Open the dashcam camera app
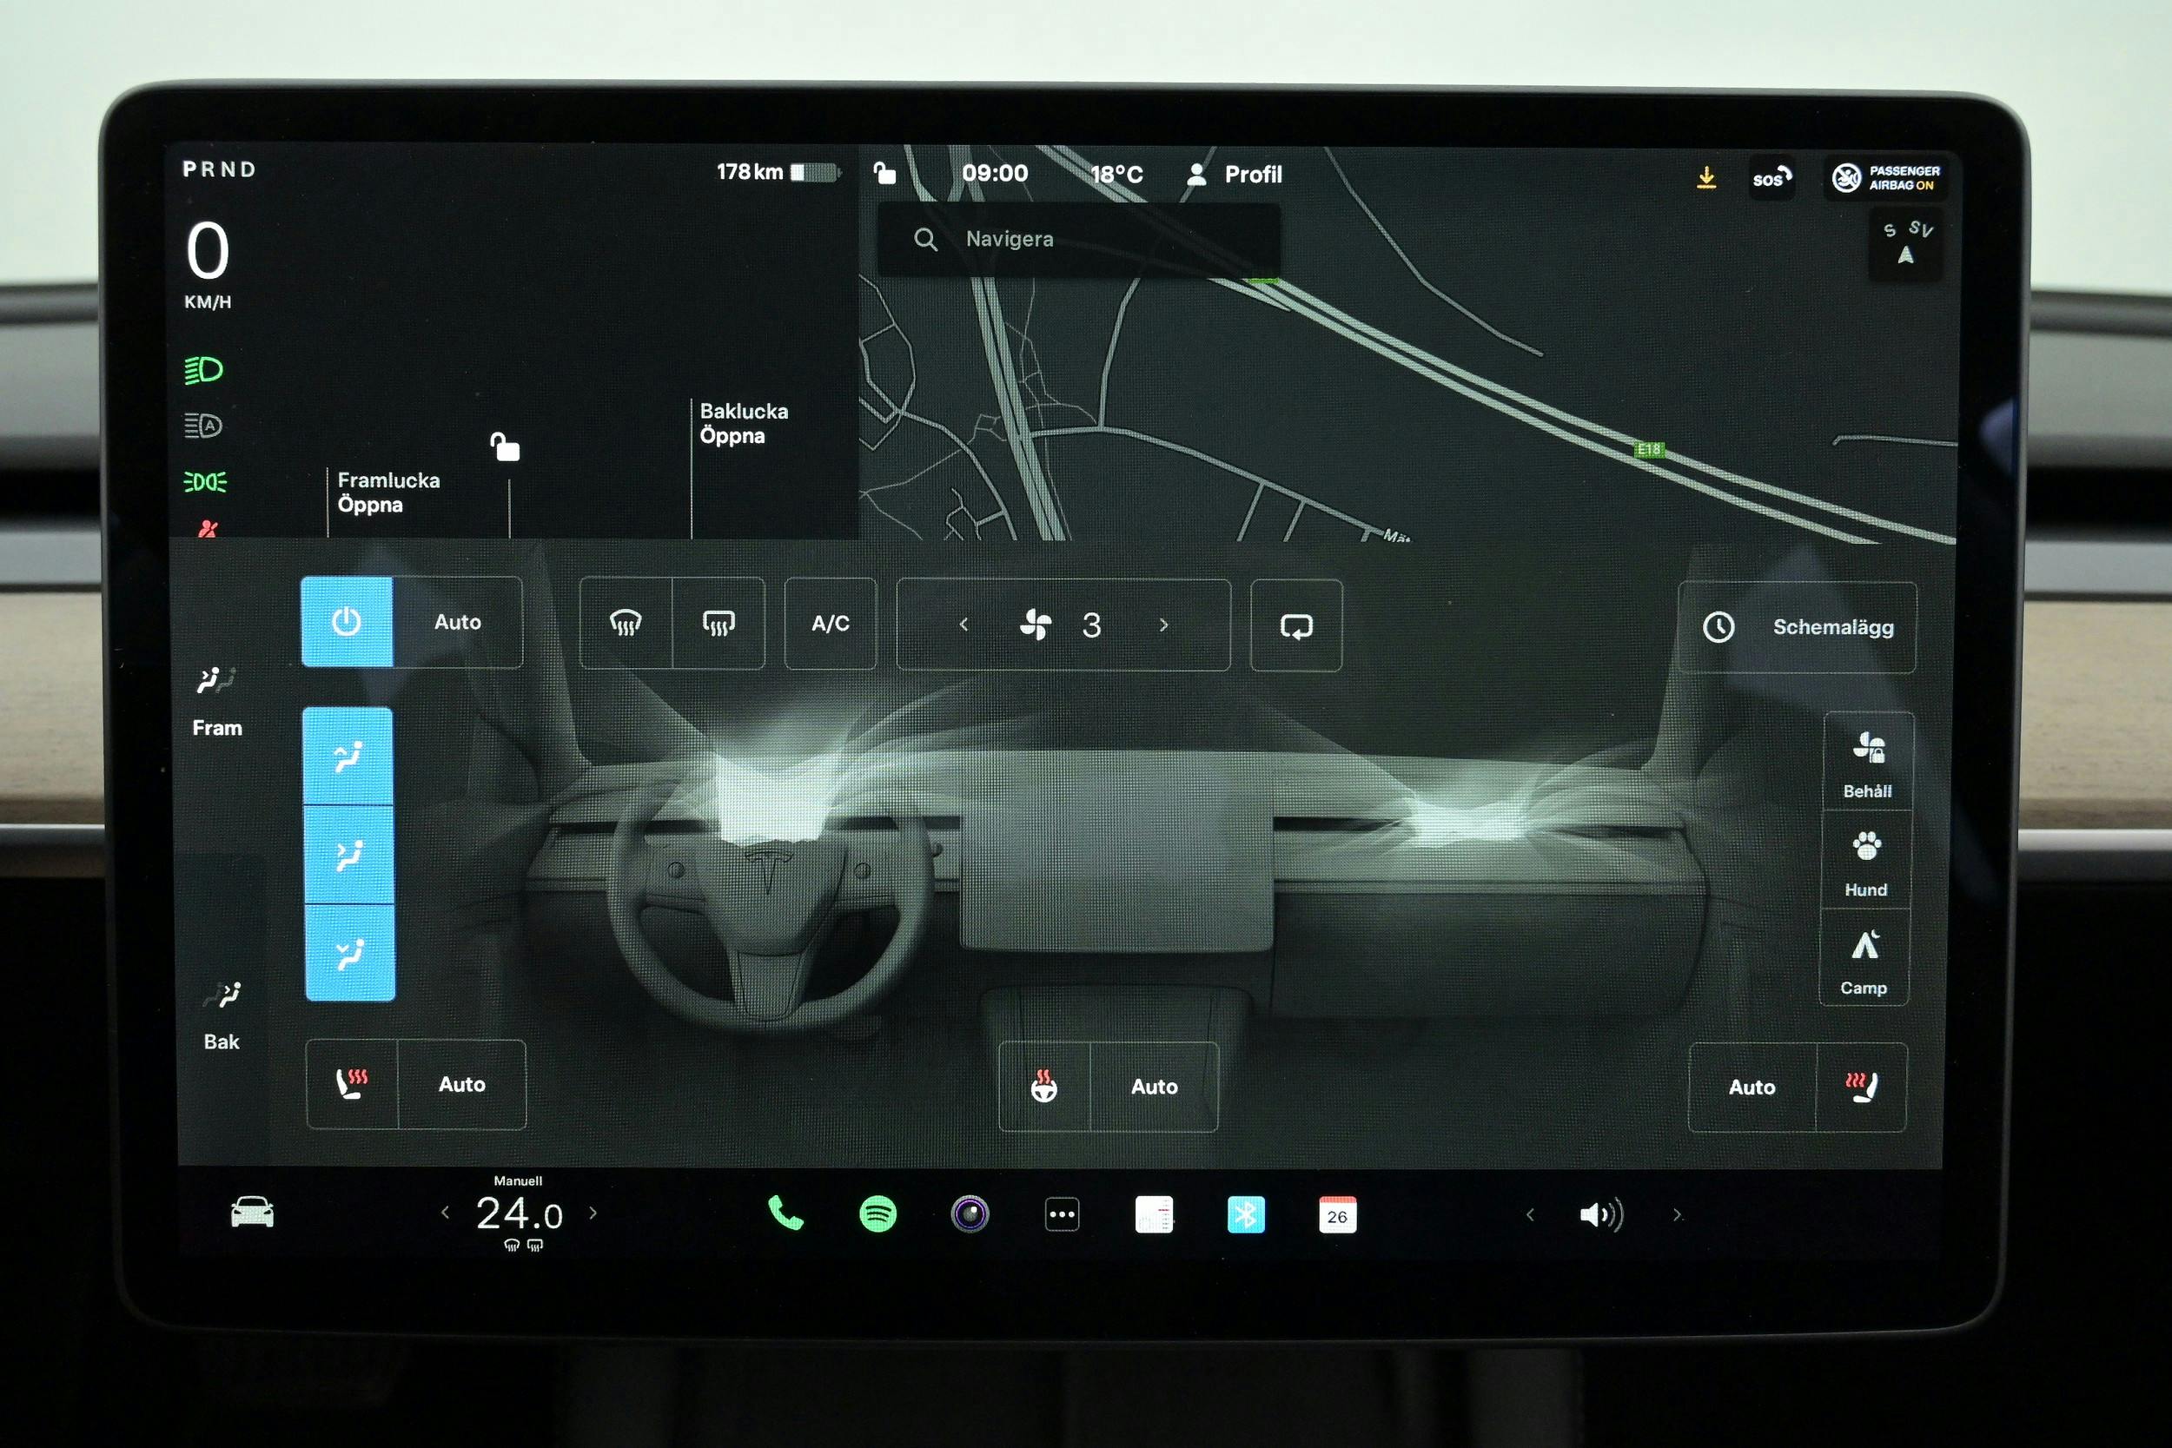The height and width of the screenshot is (1448, 2172). [970, 1214]
